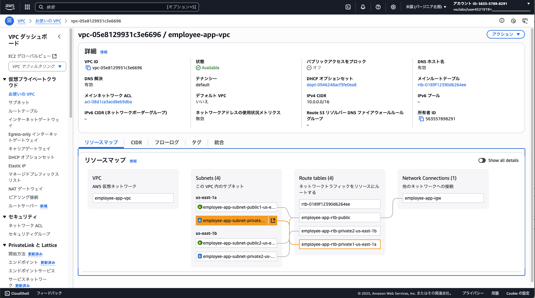Select employee-app-rtb-private1-us-east-1a route table node
The height and width of the screenshot is (298, 535).
point(340,244)
